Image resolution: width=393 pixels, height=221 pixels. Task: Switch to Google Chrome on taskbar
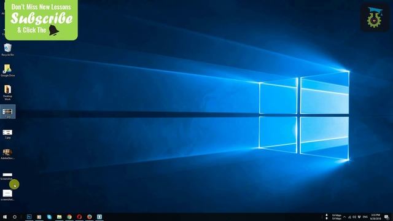(x=69, y=217)
